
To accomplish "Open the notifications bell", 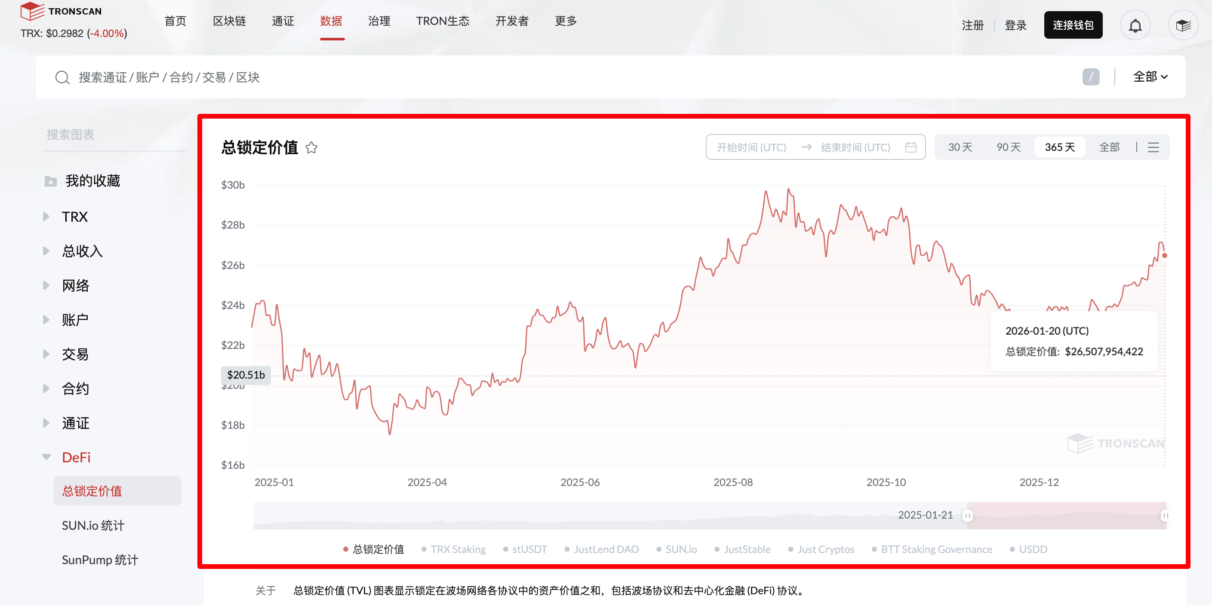I will click(x=1135, y=25).
